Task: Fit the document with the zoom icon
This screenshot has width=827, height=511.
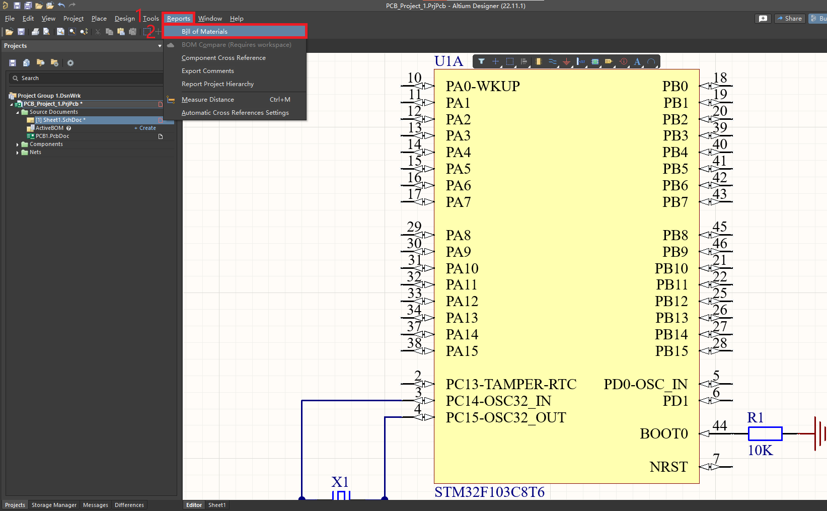Action: click(x=60, y=31)
